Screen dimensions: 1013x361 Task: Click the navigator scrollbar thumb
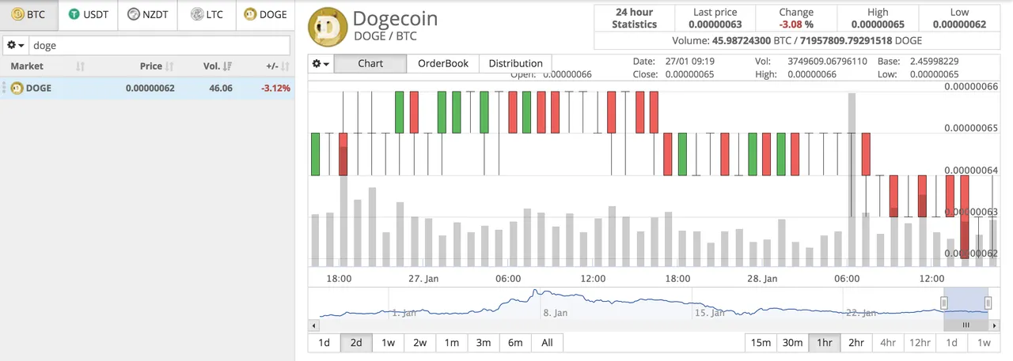tap(966, 325)
